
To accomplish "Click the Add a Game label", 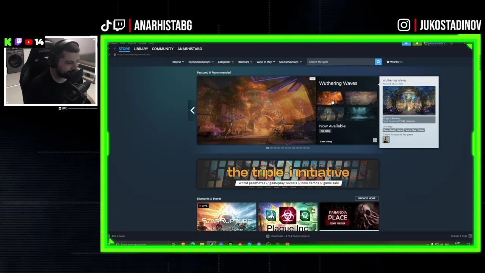I will [x=118, y=236].
